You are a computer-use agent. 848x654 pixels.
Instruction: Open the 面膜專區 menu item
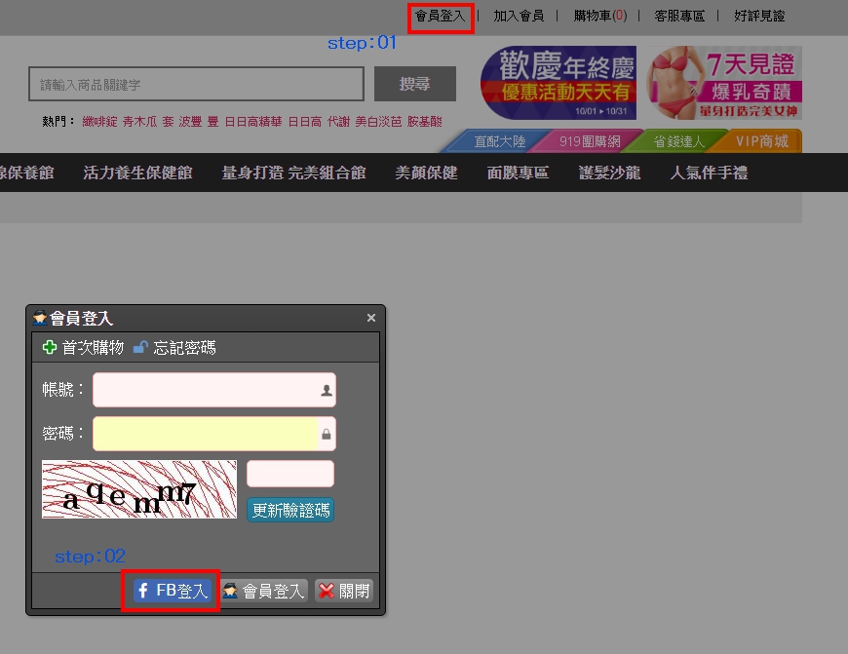(518, 173)
